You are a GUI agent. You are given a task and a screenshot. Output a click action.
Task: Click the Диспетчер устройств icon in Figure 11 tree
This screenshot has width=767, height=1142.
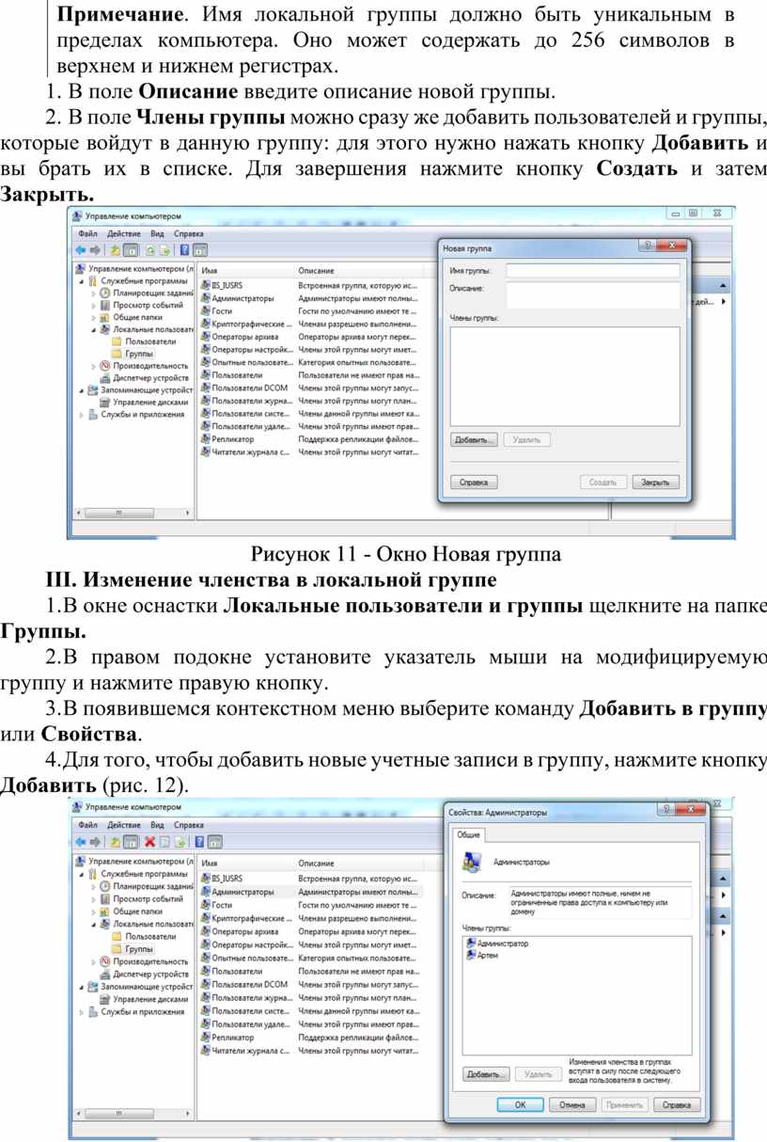pyautogui.click(x=105, y=378)
